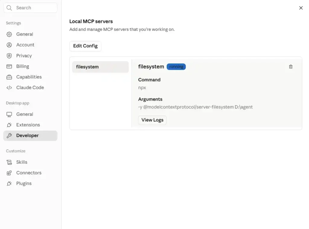
Task: Click the Edit Config button
Action: (x=85, y=46)
